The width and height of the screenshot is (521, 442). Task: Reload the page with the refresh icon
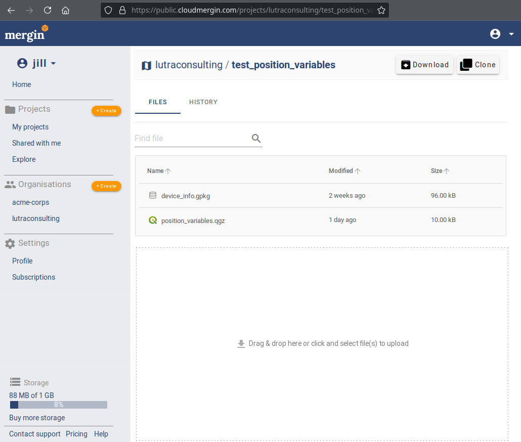48,10
